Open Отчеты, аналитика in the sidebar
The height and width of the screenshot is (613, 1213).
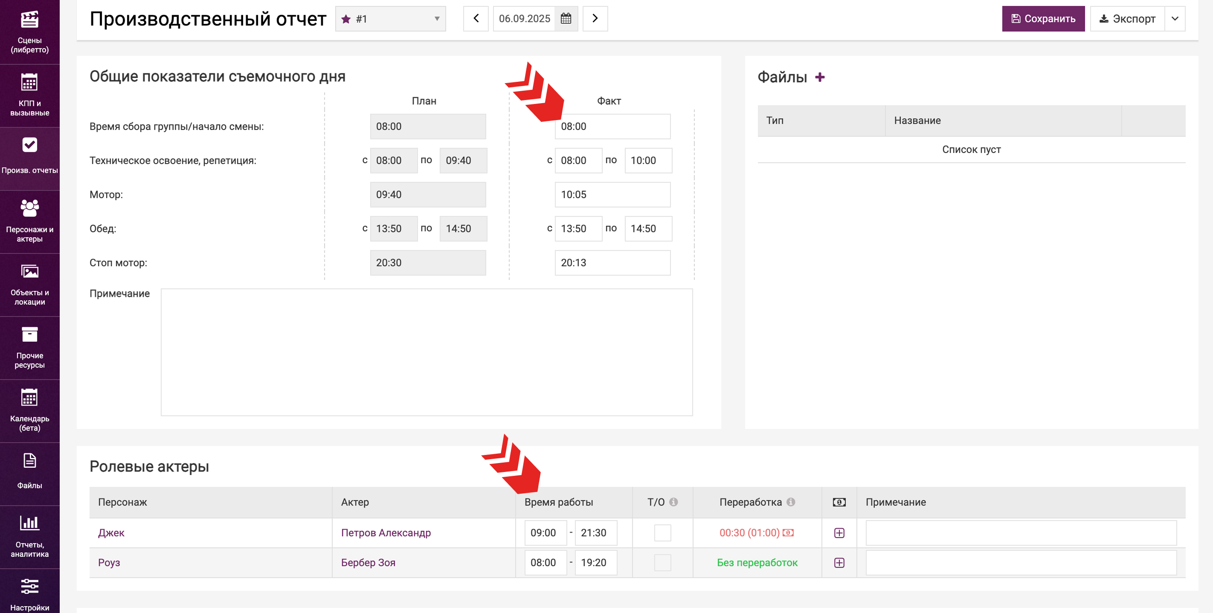coord(30,537)
